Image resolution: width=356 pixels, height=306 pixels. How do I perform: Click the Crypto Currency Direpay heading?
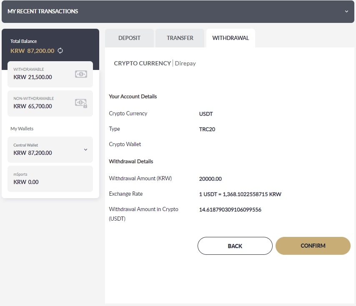tap(155, 63)
